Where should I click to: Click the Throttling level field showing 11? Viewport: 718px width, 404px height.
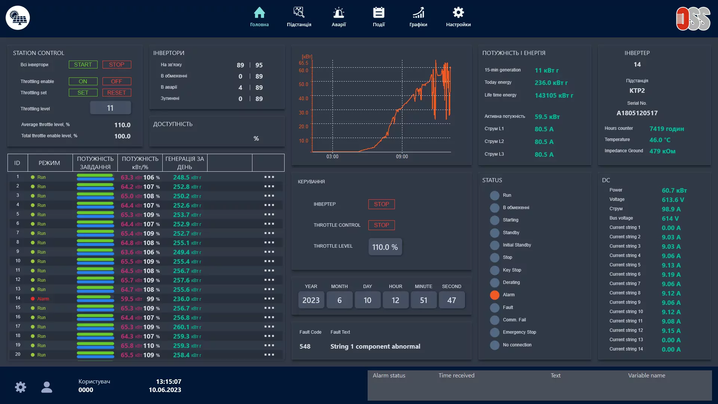click(x=110, y=108)
